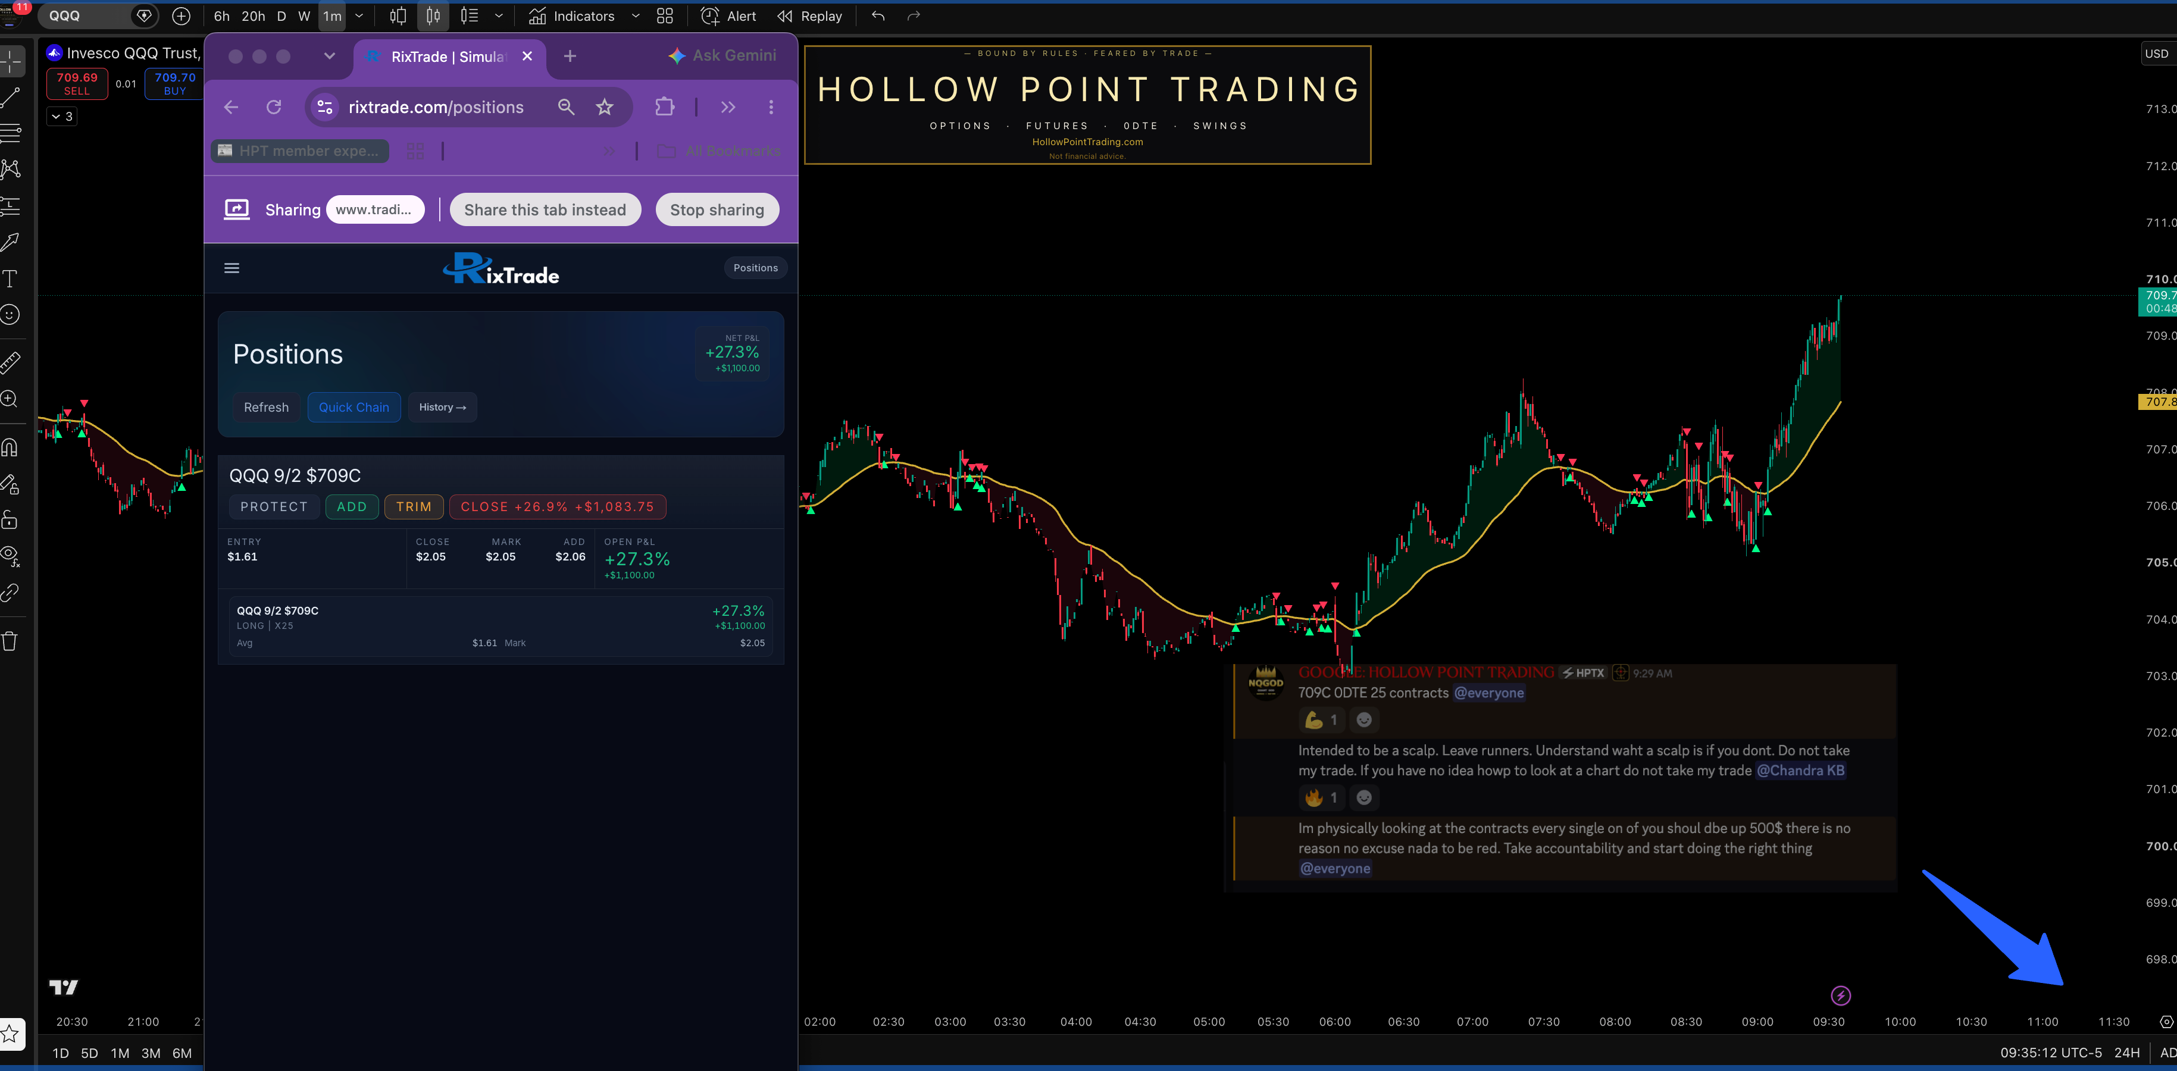Open positions History
Screen dimensions: 2177x1071
click(x=442, y=407)
